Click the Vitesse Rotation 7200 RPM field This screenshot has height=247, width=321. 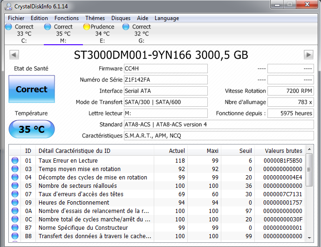tap(291, 91)
